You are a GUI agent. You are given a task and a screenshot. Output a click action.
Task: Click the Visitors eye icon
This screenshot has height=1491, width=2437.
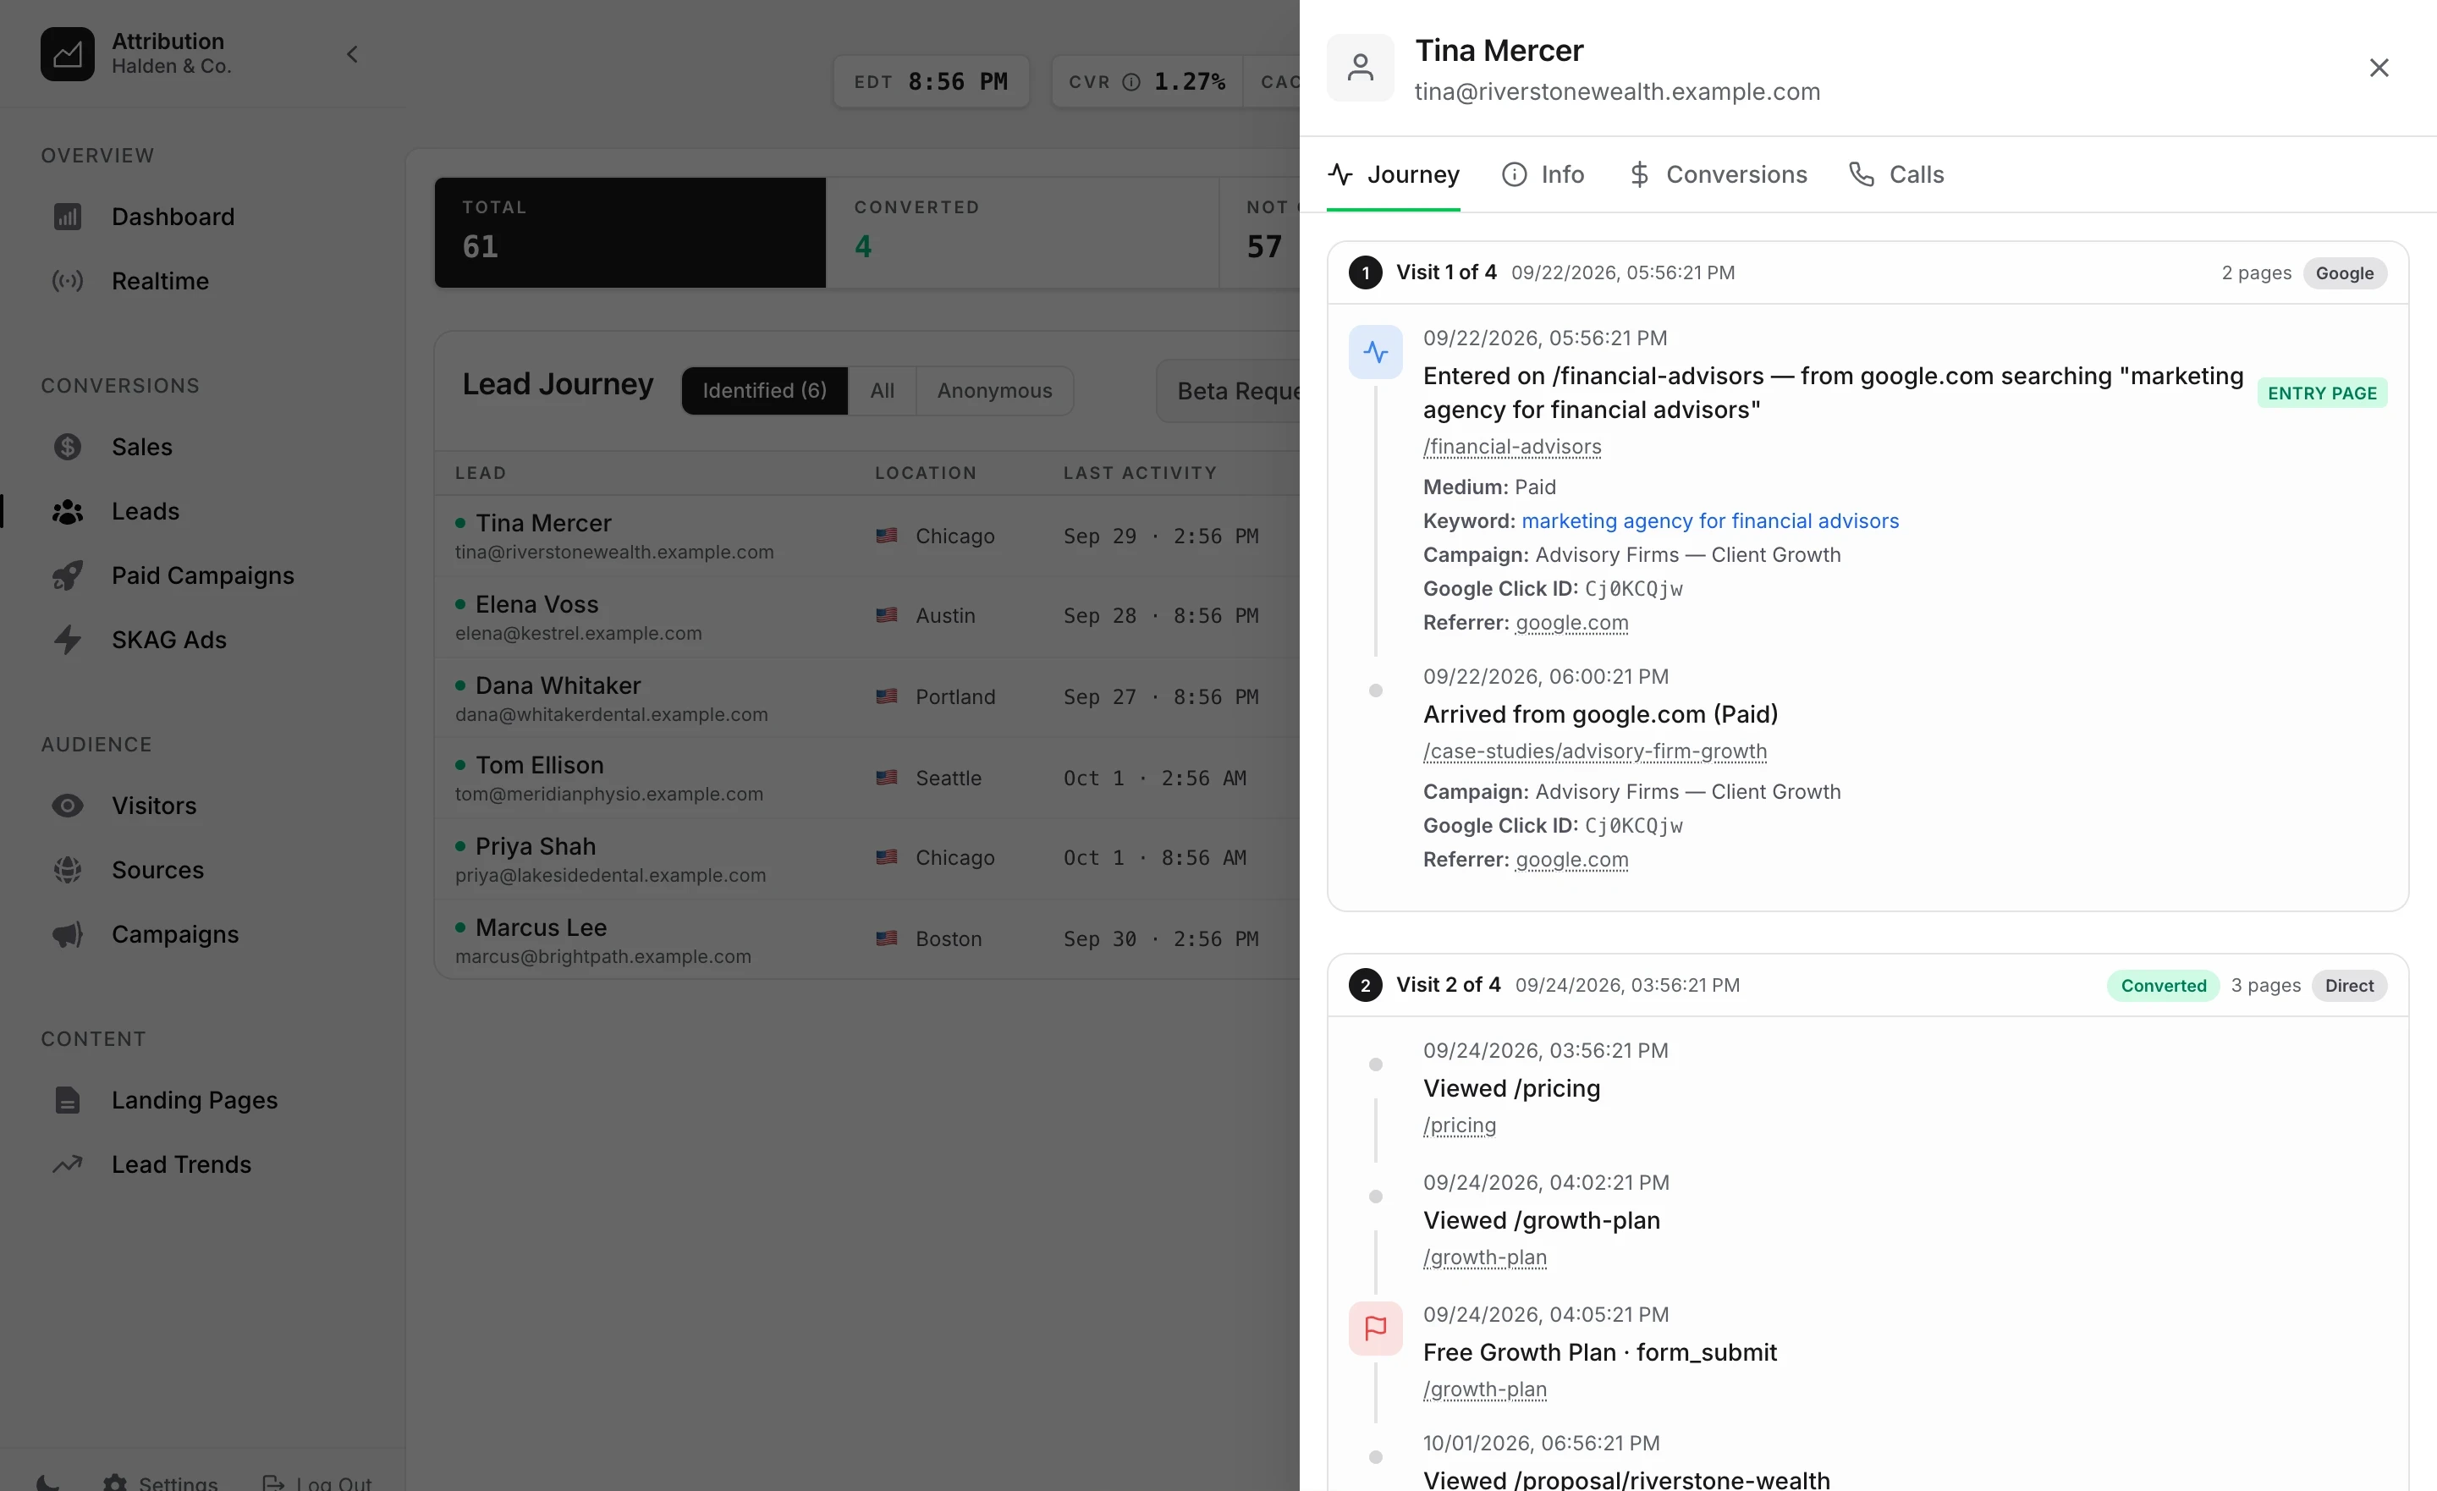[67, 806]
